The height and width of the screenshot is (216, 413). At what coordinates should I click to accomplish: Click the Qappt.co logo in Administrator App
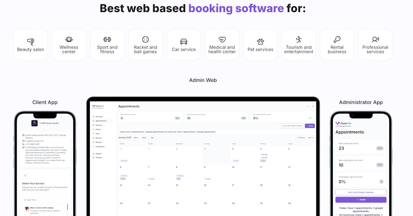coord(343,123)
